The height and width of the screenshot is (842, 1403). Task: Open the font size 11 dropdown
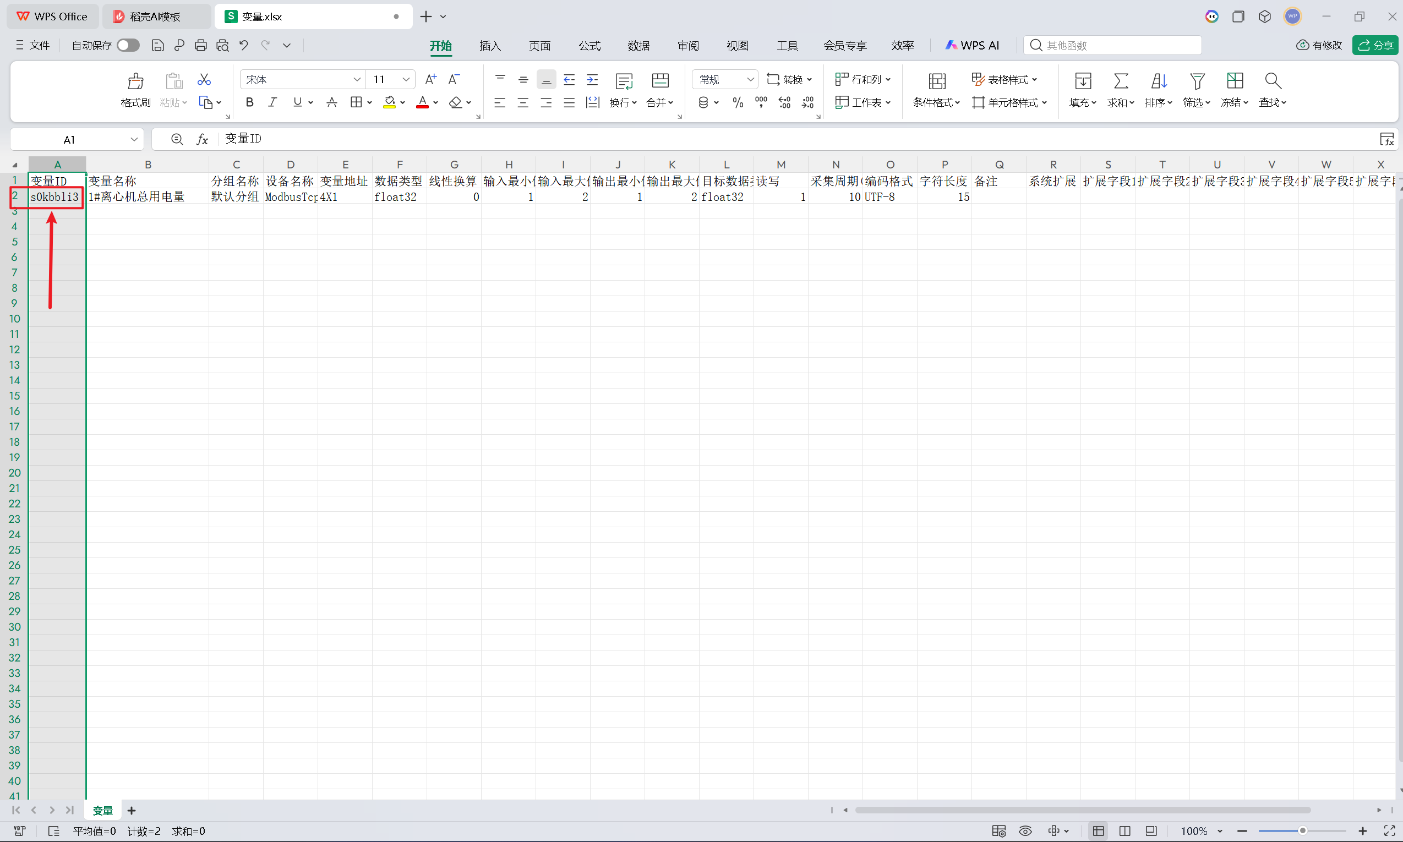406,79
